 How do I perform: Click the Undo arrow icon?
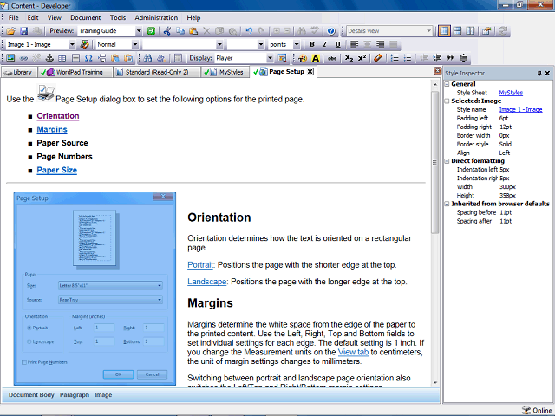pyautogui.click(x=249, y=31)
